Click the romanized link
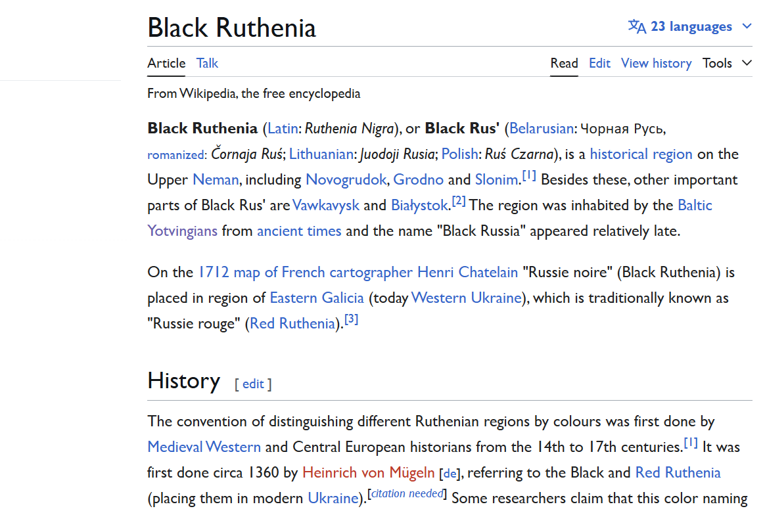The image size is (765, 515). [176, 155]
